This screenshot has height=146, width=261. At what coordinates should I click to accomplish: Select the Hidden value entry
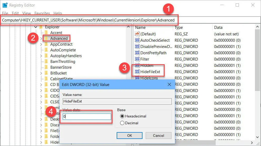click(x=147, y=66)
